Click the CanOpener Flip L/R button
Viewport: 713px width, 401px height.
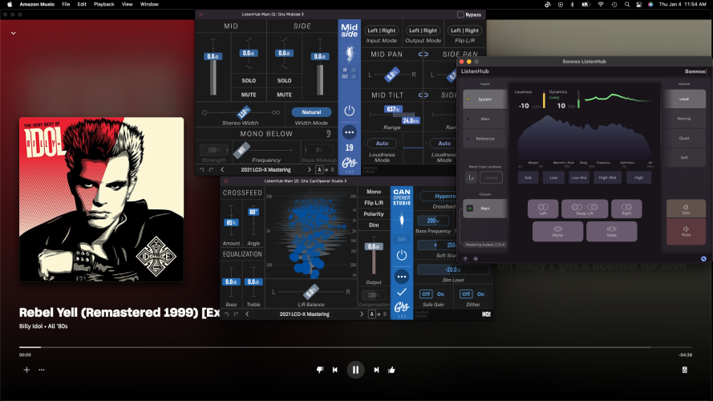373,203
